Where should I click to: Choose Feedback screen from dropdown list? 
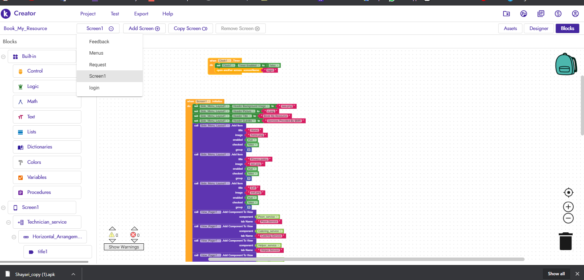[99, 42]
